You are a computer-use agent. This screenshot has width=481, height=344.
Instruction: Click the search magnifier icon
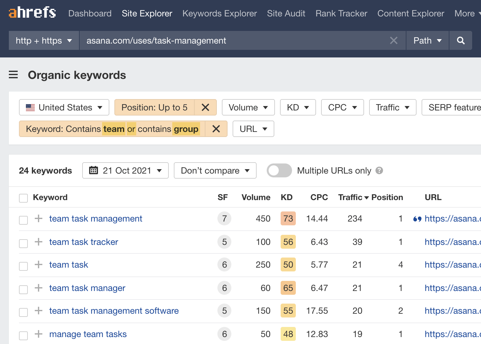(460, 40)
